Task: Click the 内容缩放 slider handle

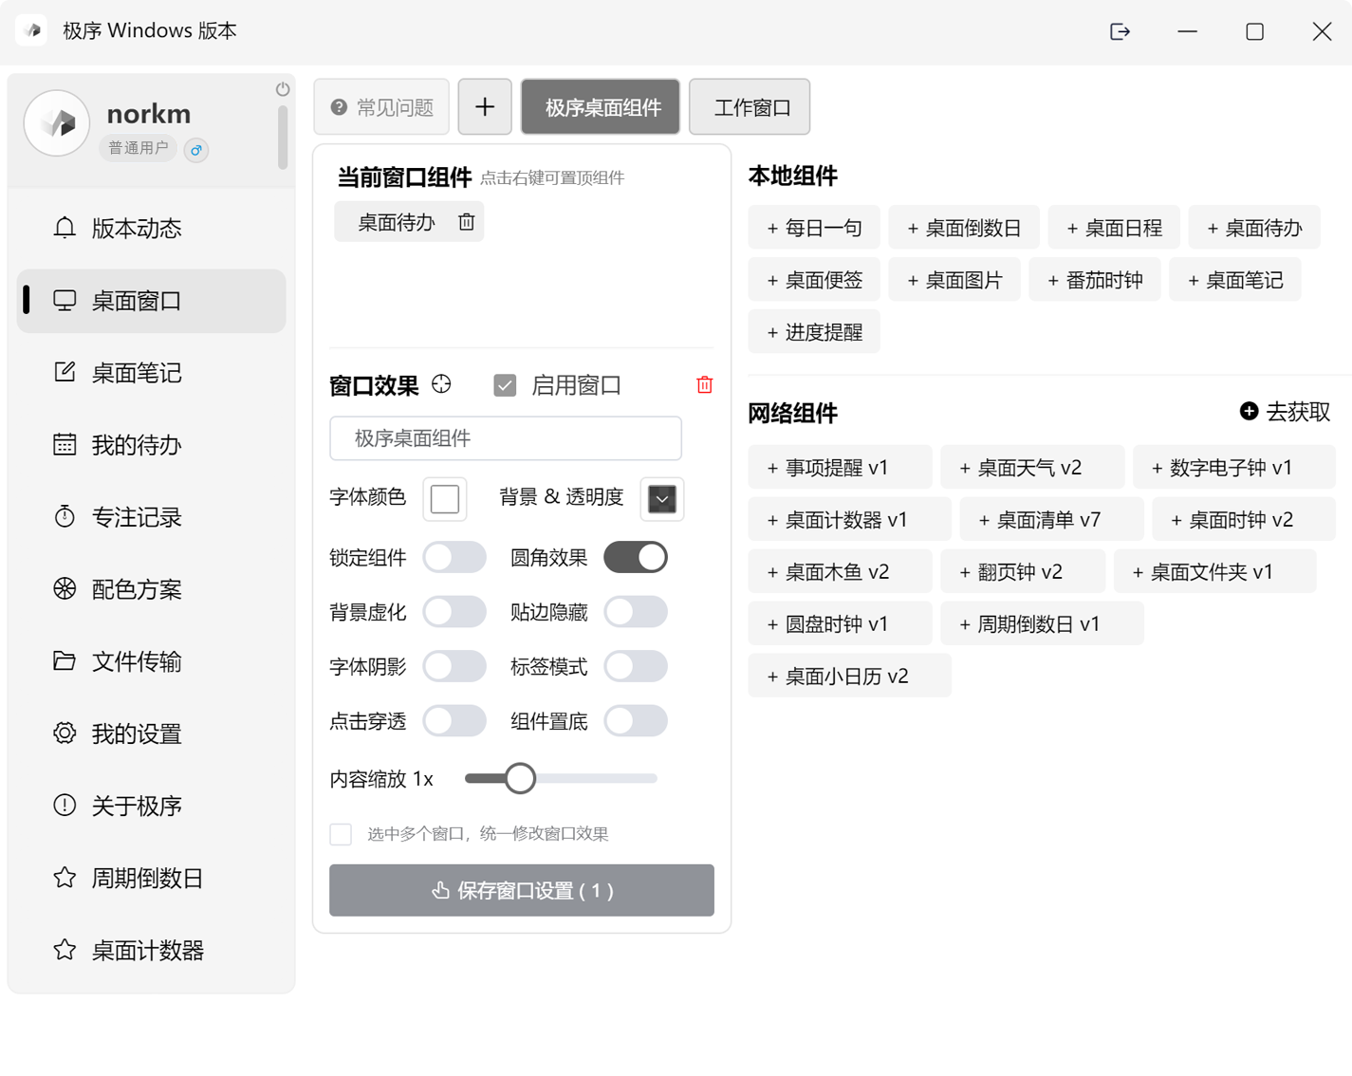Action: (520, 778)
